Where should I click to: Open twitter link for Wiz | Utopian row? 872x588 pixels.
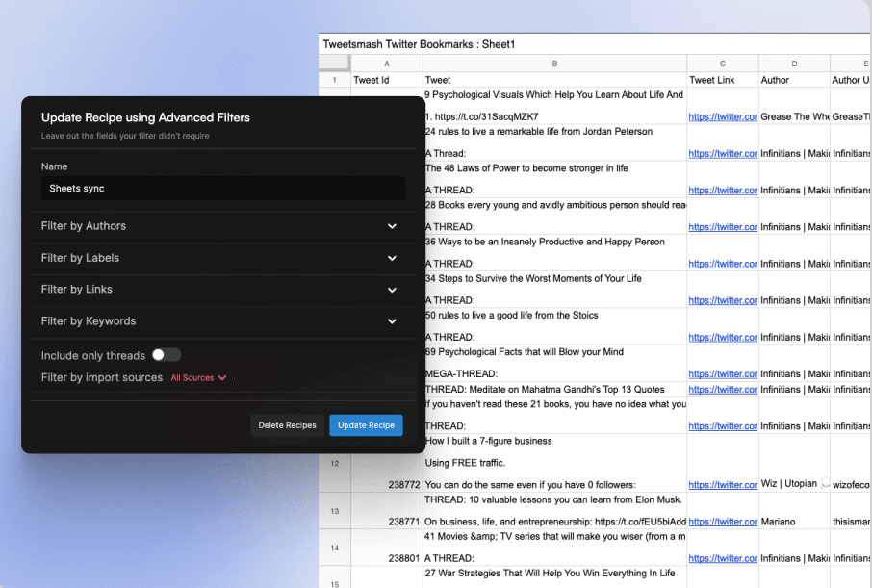723,485
